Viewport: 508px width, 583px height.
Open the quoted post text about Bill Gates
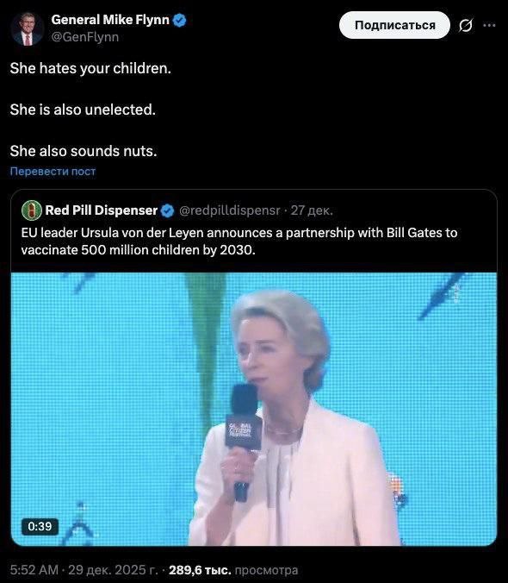pos(239,241)
